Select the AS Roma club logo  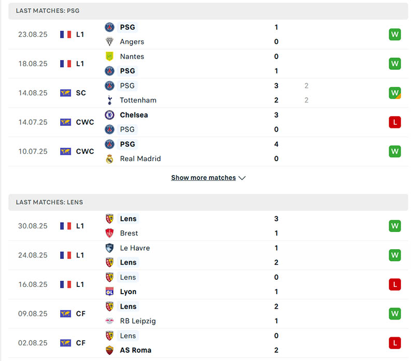tap(109, 350)
